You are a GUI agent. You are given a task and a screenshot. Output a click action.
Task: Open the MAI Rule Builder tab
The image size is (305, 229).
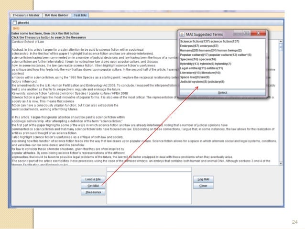coord(56,15)
